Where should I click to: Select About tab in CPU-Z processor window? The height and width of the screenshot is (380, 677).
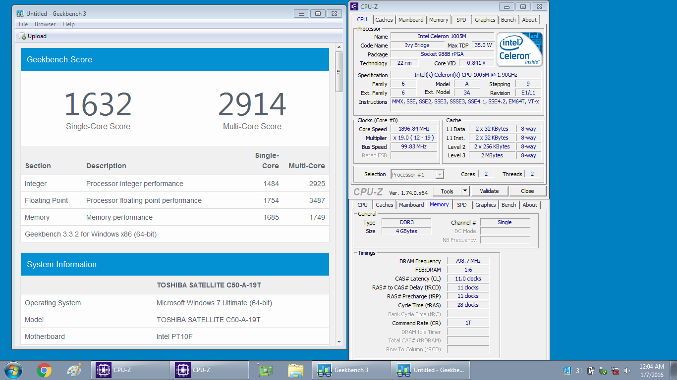529,20
